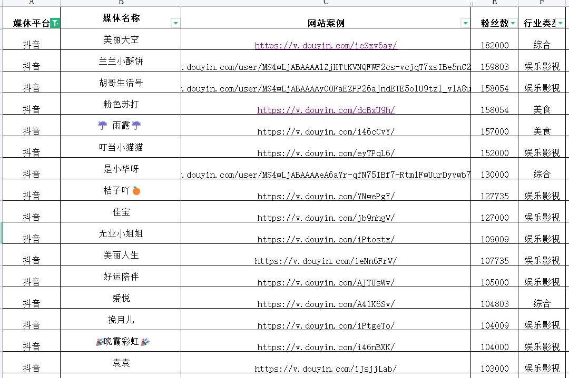569x378 pixels.
Task: Open the link https://v.douyin.com/dcBxU9h/
Action: tap(326, 110)
